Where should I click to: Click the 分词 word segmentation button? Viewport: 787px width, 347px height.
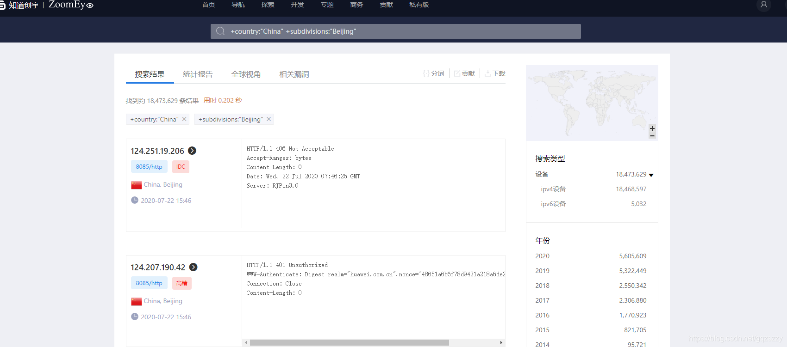(x=434, y=73)
